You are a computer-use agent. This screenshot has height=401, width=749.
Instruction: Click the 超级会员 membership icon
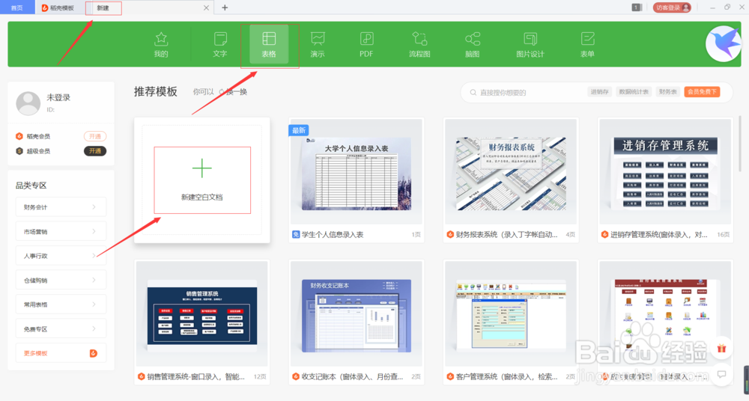[19, 151]
